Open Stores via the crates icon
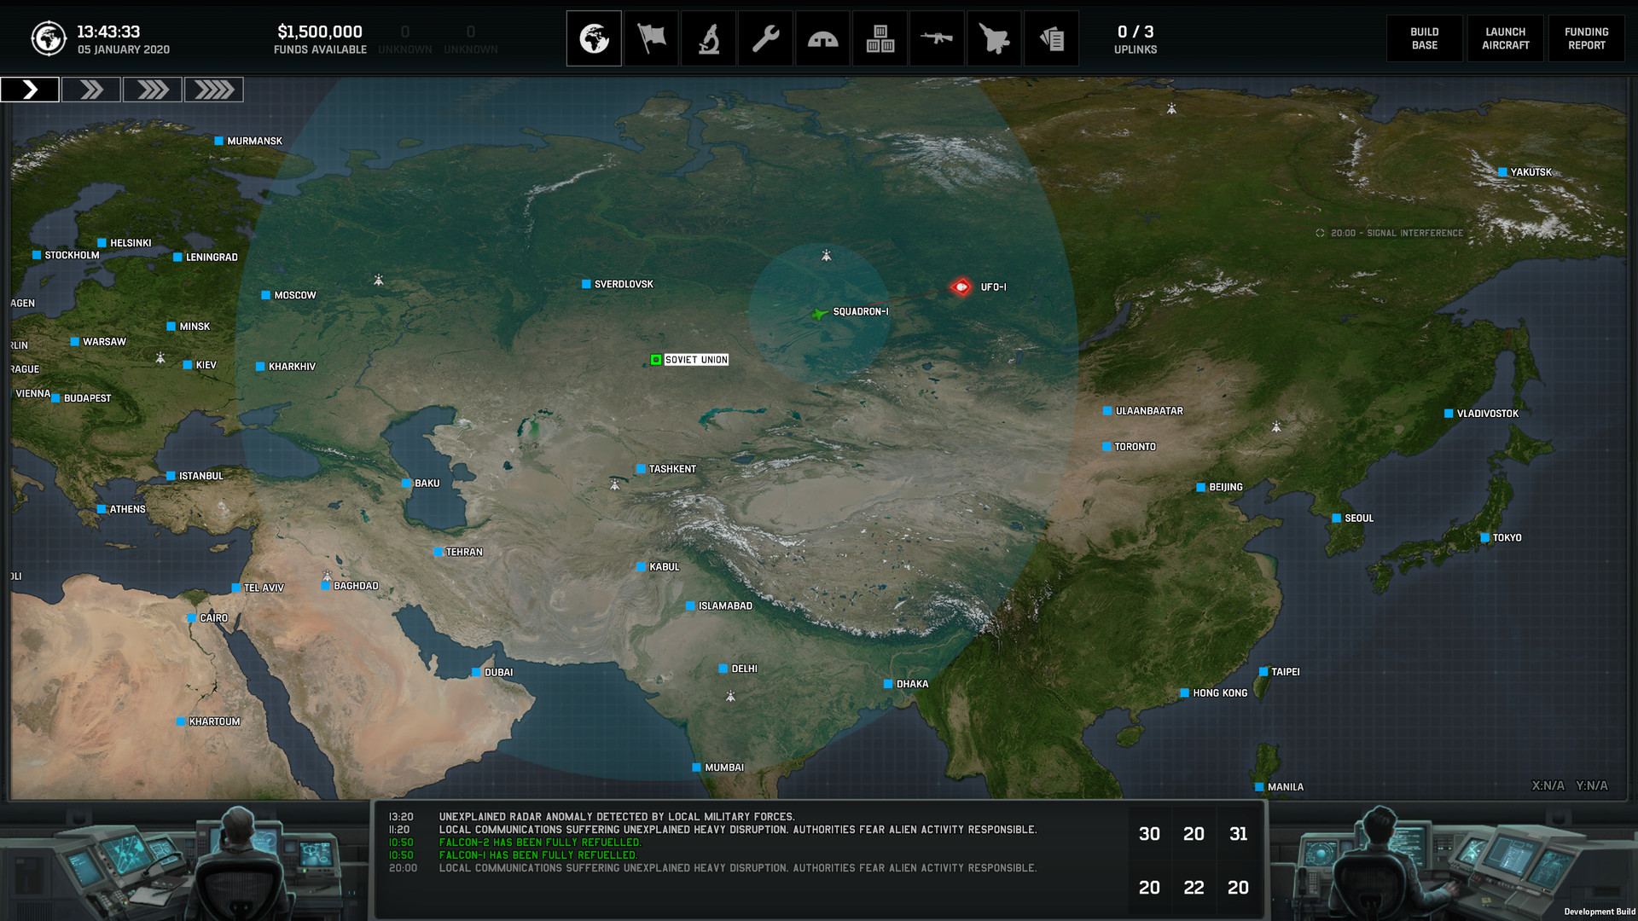This screenshot has width=1638, height=921. tap(880, 38)
